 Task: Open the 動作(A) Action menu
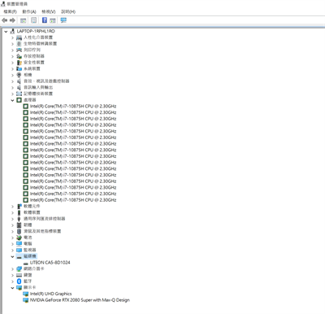coord(29,11)
